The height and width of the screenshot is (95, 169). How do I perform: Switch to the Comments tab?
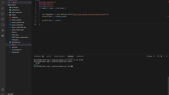[80, 56]
